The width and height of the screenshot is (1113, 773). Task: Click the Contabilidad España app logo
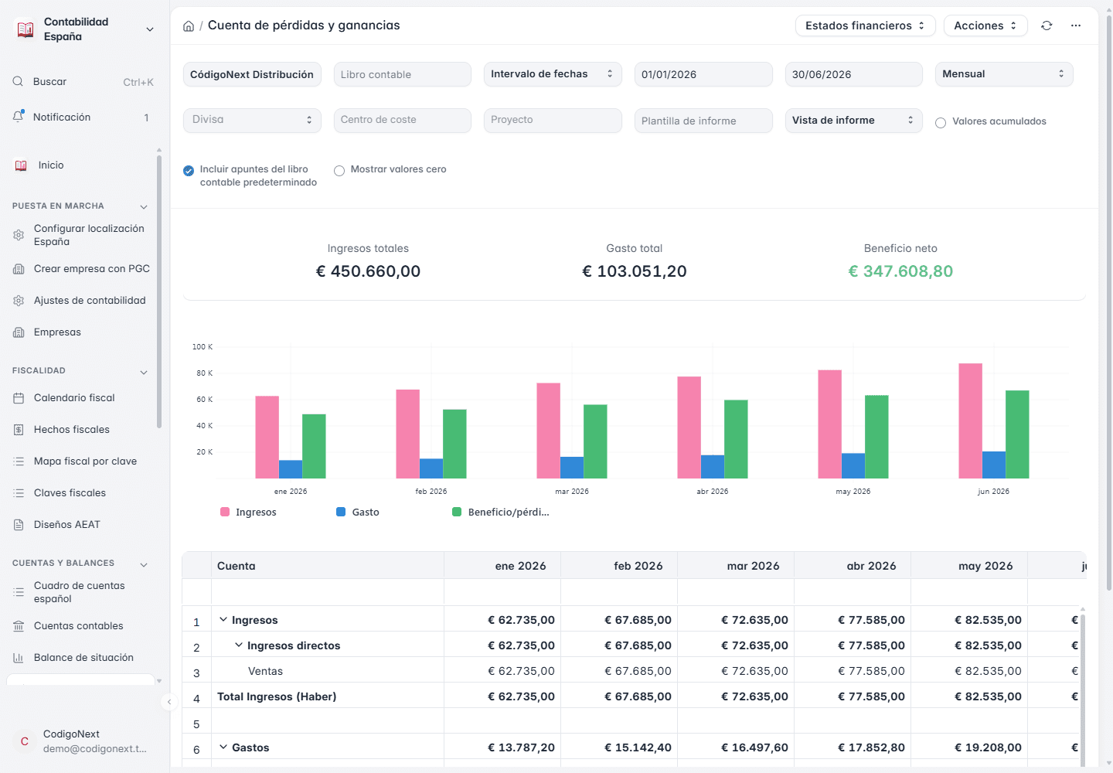26,29
